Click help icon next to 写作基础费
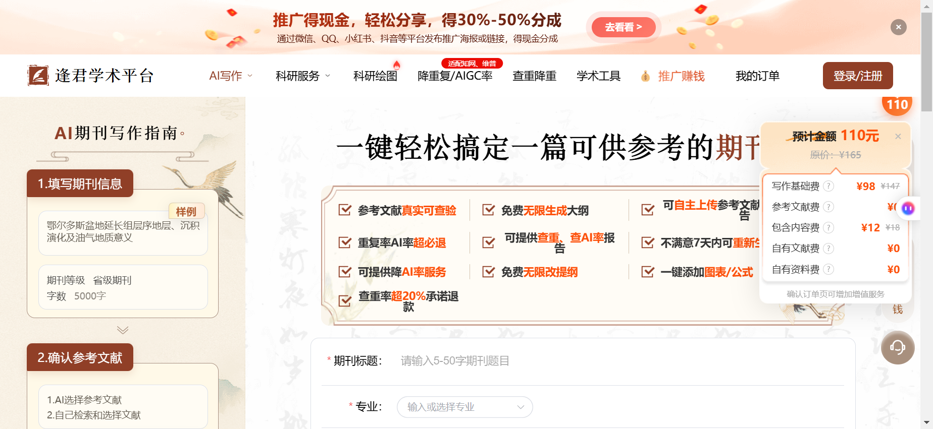Viewport: 933px width, 429px height. (828, 186)
